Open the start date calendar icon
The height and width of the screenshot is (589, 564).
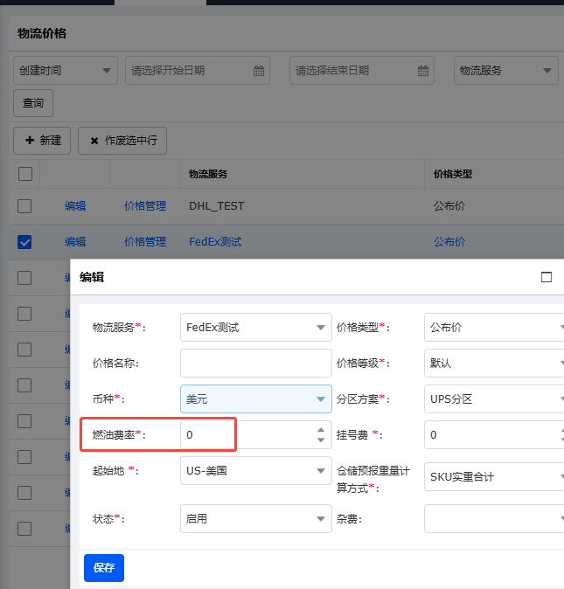[259, 71]
